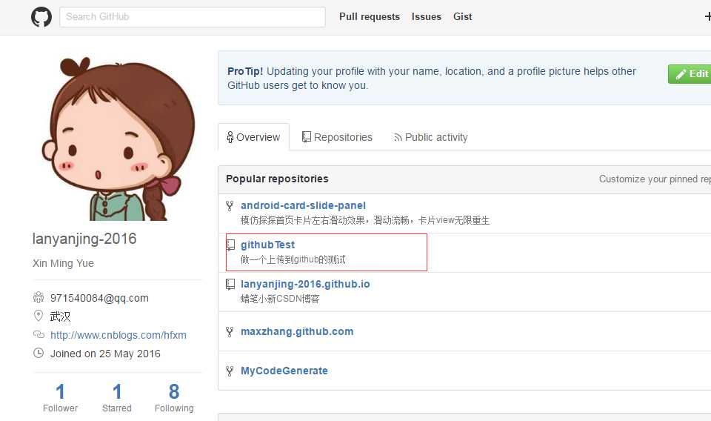Click repo icon beside githubTest
Screen dimensions: 711x421
pos(230,245)
